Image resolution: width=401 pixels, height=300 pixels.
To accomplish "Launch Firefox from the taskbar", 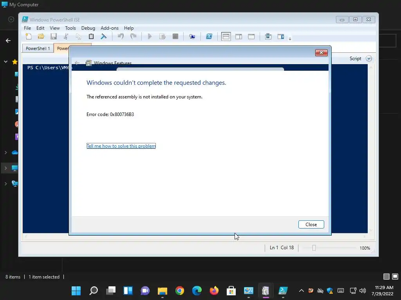I will (214, 291).
